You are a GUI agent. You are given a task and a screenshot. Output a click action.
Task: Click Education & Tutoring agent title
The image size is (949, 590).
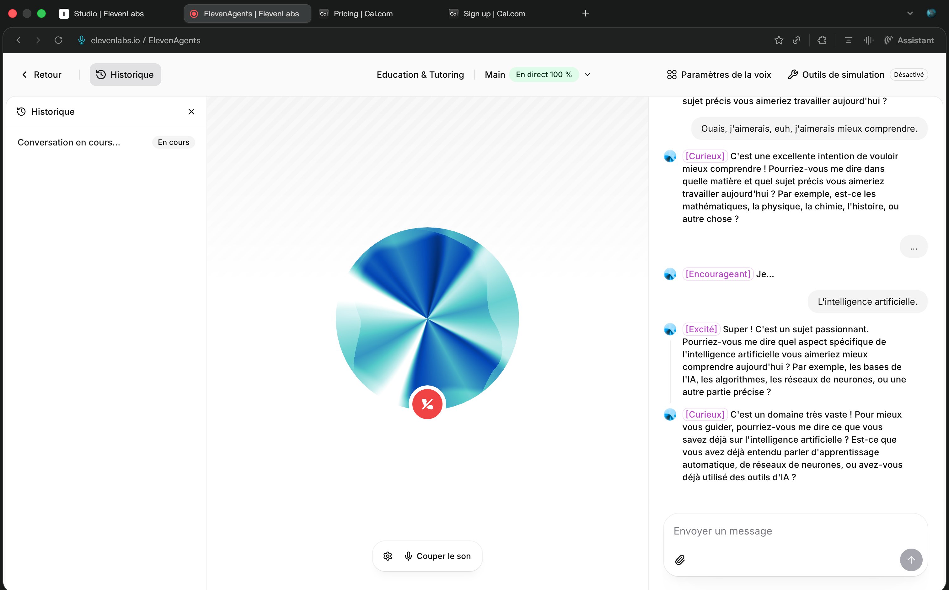[420, 75]
